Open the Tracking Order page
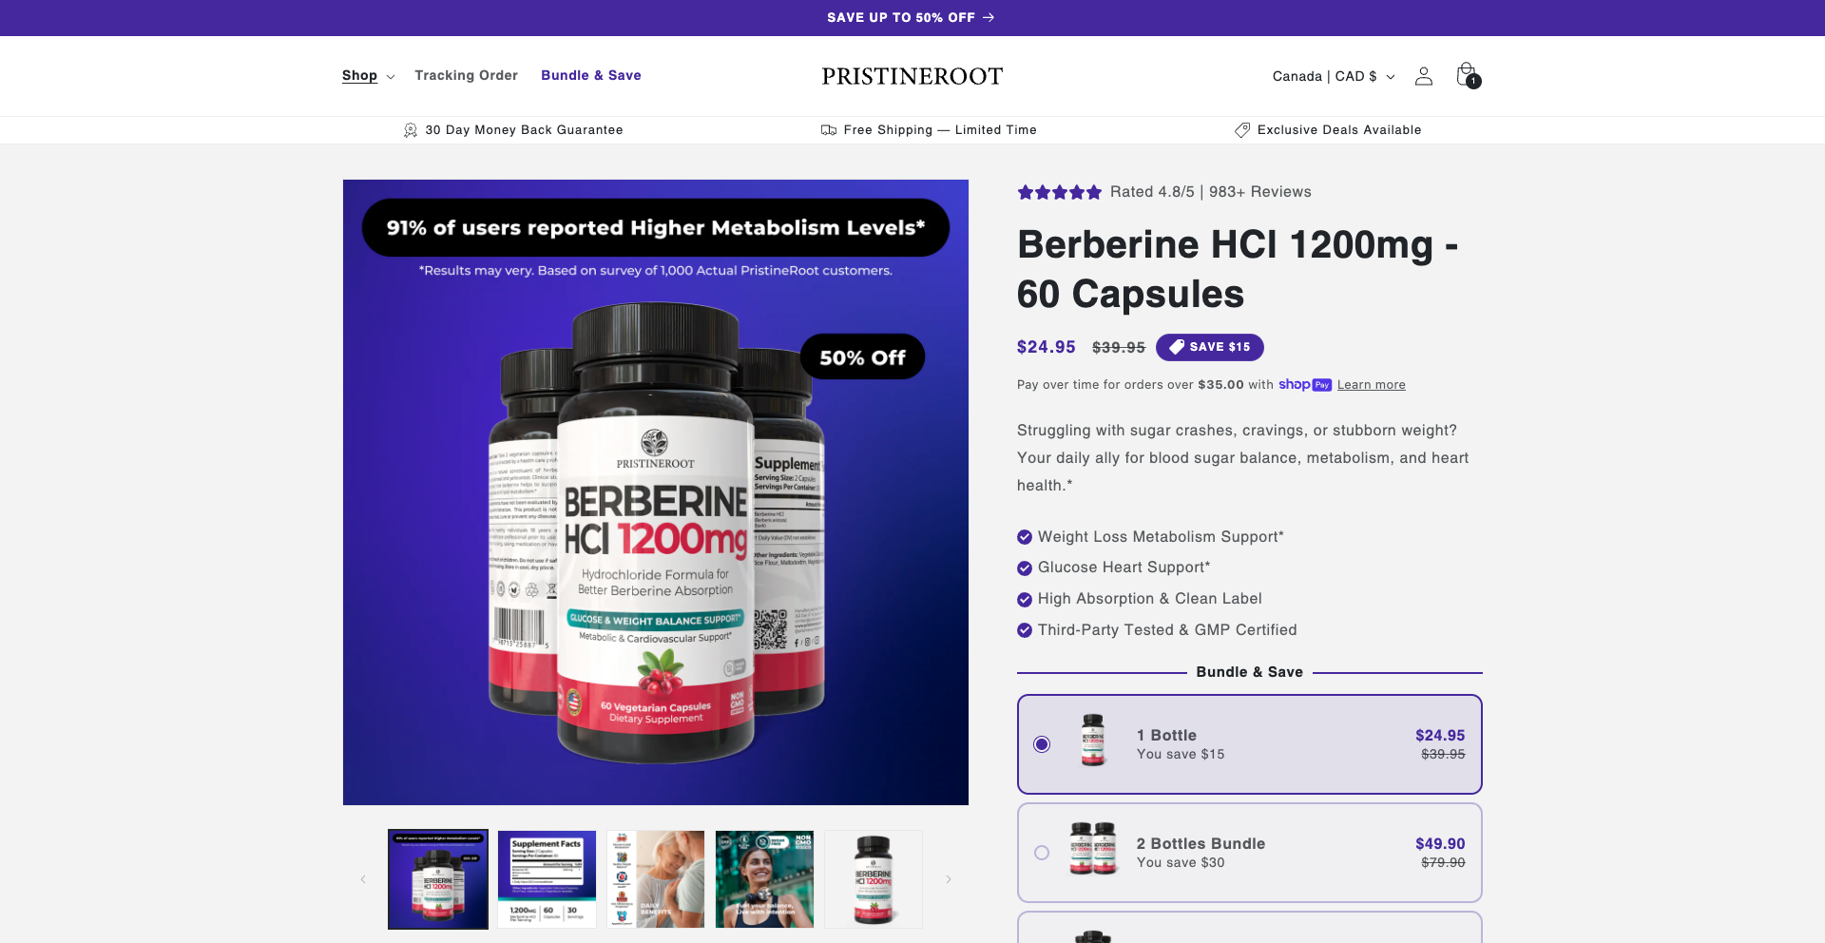The image size is (1825, 943). [466, 75]
